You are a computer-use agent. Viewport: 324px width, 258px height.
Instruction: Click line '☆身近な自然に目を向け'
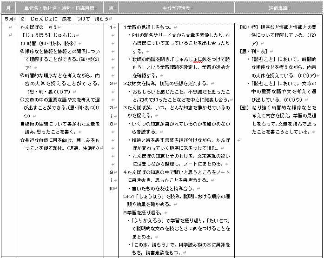[60, 140]
